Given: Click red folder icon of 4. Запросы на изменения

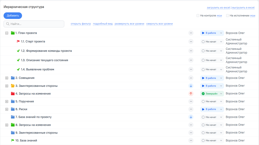Looking at the screenshot, I should [13, 93].
